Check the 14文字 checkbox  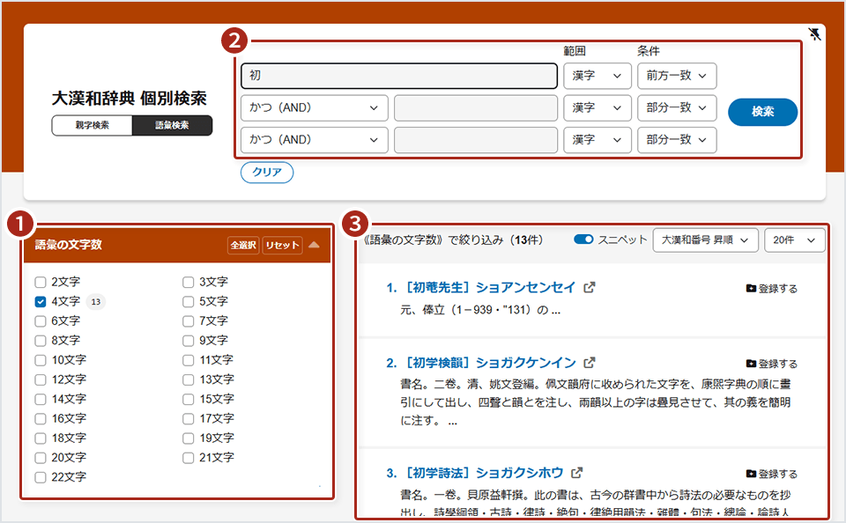(41, 399)
